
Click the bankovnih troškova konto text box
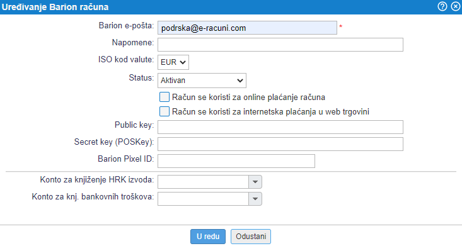click(203, 199)
